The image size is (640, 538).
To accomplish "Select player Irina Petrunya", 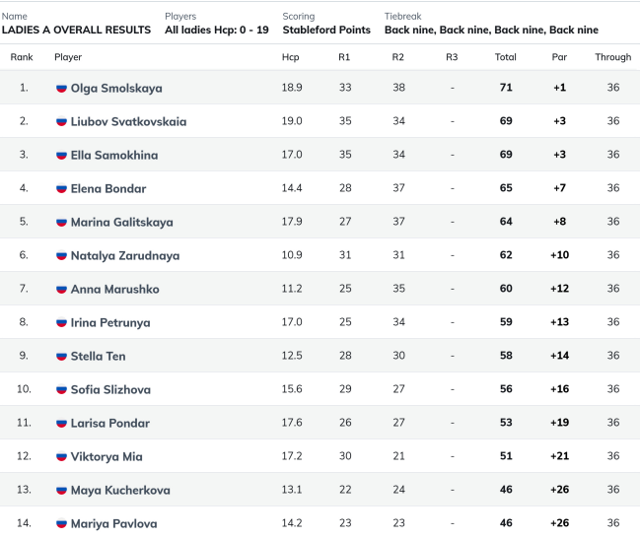I will [110, 322].
